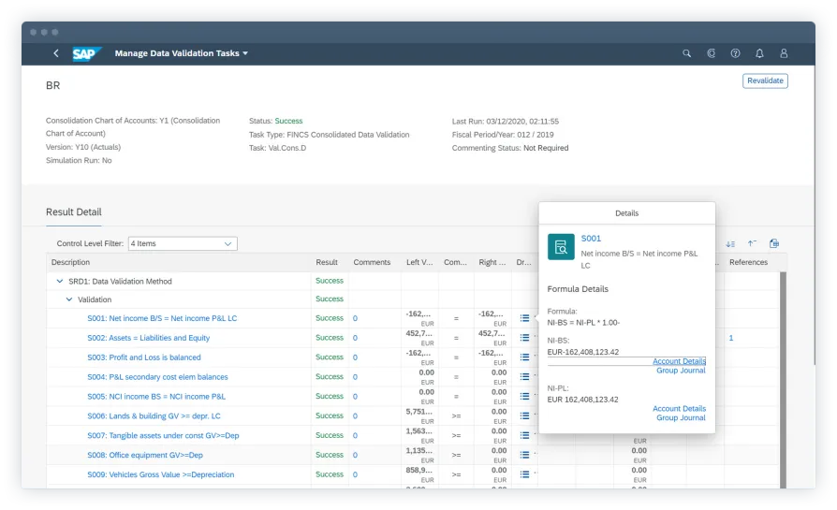Click the SAP CoPilot icon beside search

click(x=711, y=54)
